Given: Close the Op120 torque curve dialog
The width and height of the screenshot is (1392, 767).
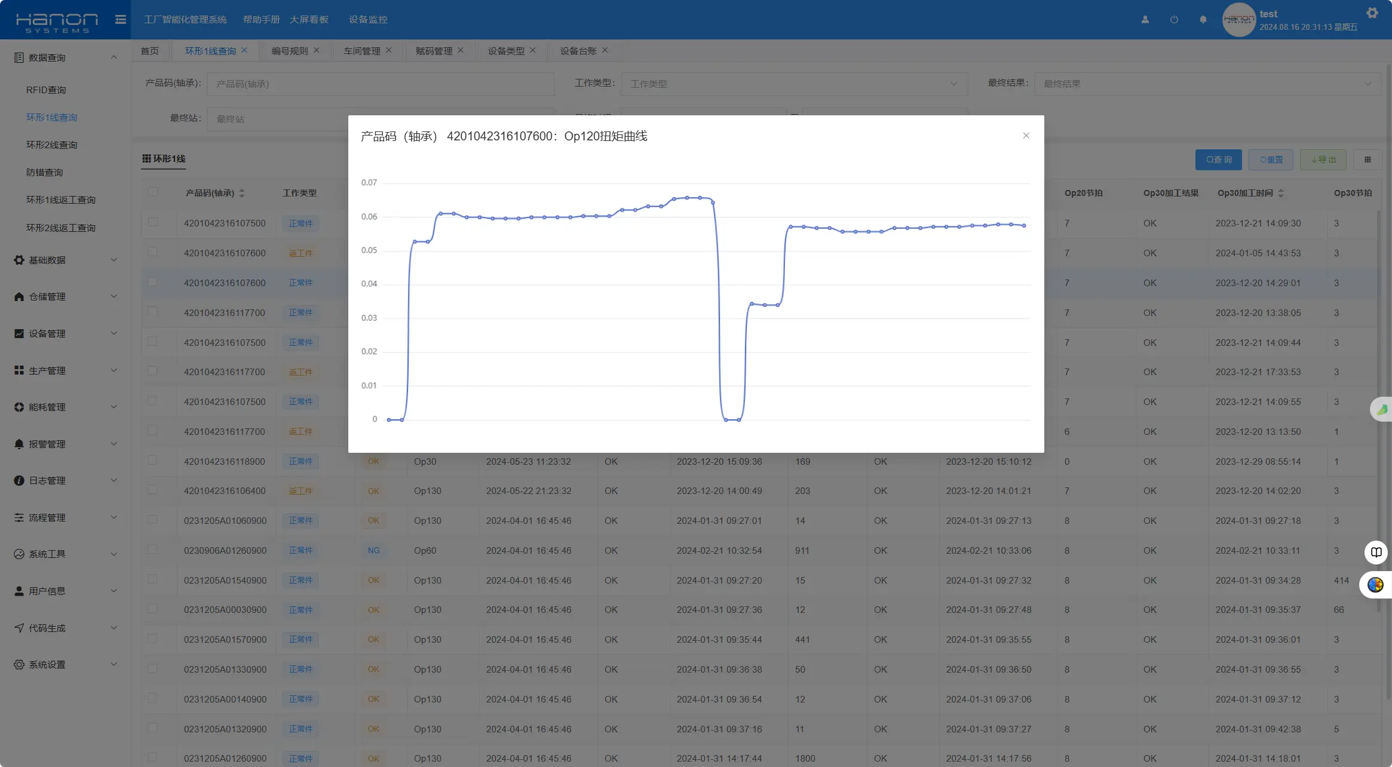Looking at the screenshot, I should click(x=1026, y=136).
